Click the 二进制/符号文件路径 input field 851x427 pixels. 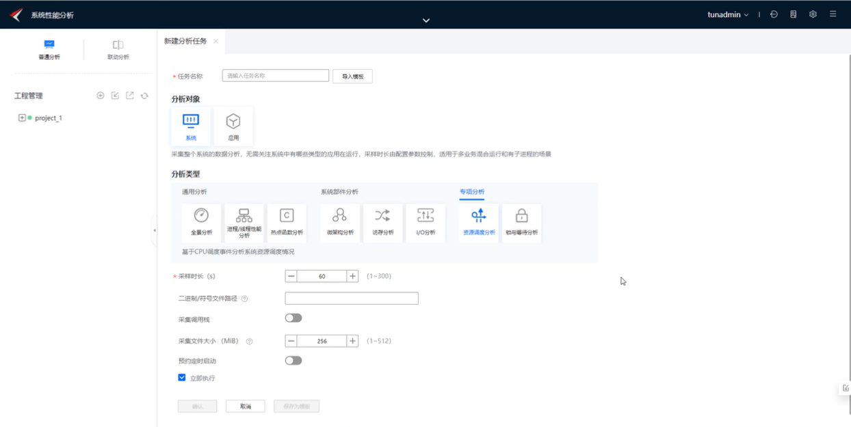coord(352,299)
